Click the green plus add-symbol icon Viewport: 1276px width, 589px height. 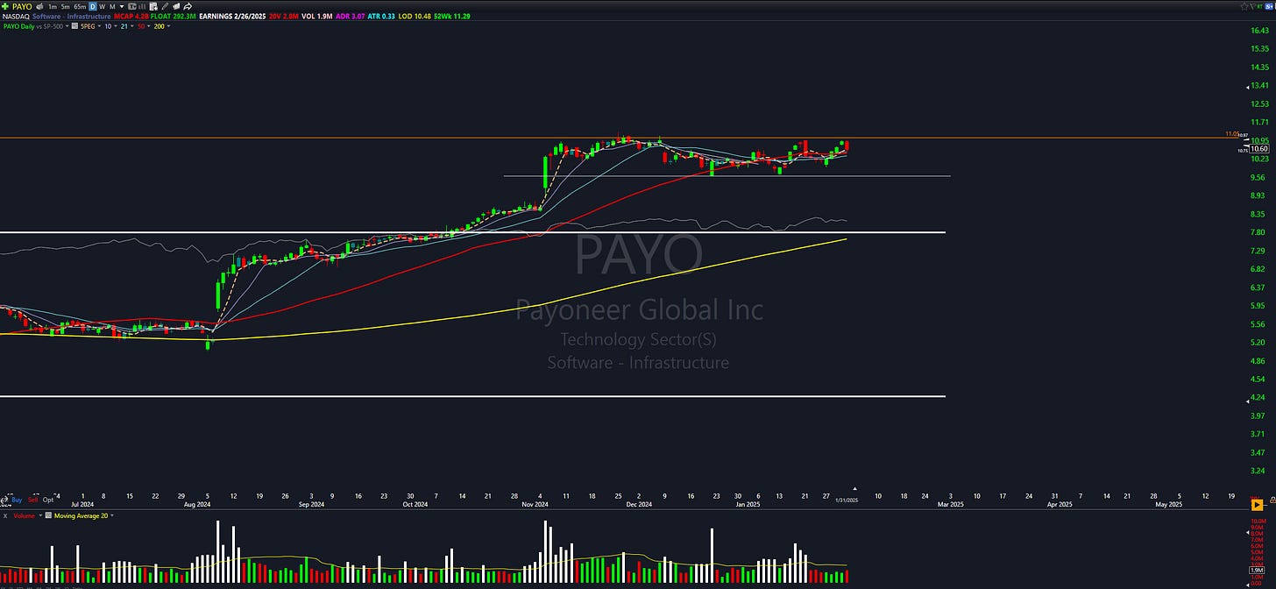click(5, 7)
